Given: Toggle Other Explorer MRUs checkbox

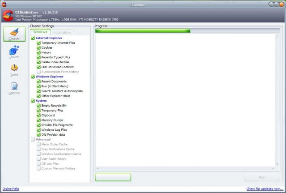Looking at the screenshot, I should tap(38, 96).
